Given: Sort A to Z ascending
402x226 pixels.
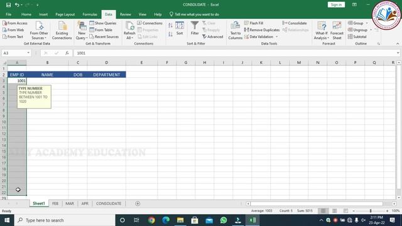Looking at the screenshot, I should (x=170, y=25).
